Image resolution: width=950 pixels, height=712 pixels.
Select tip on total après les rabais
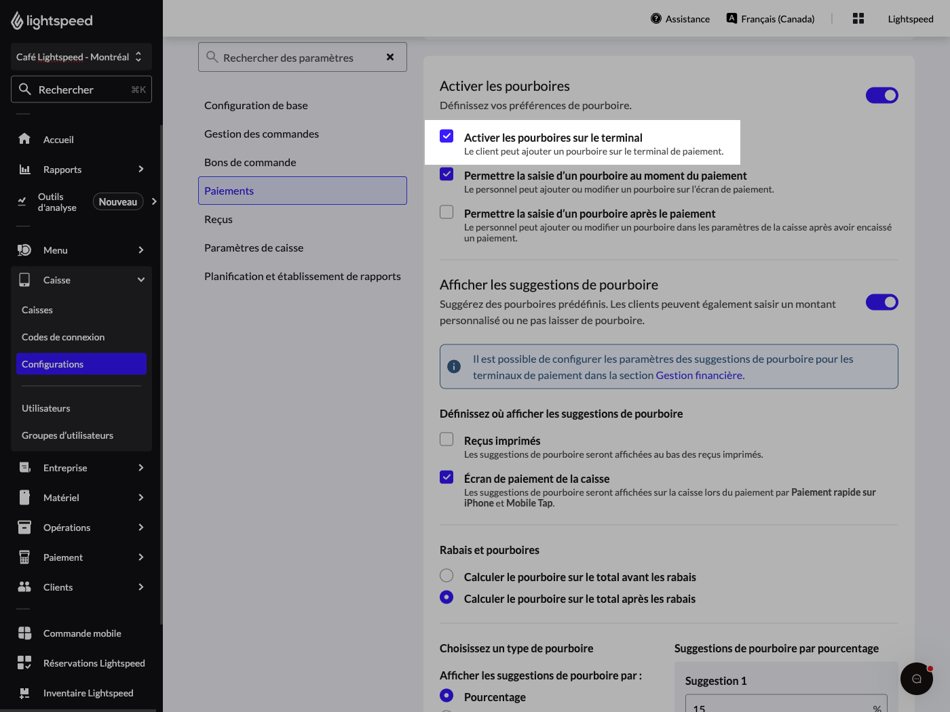(446, 597)
